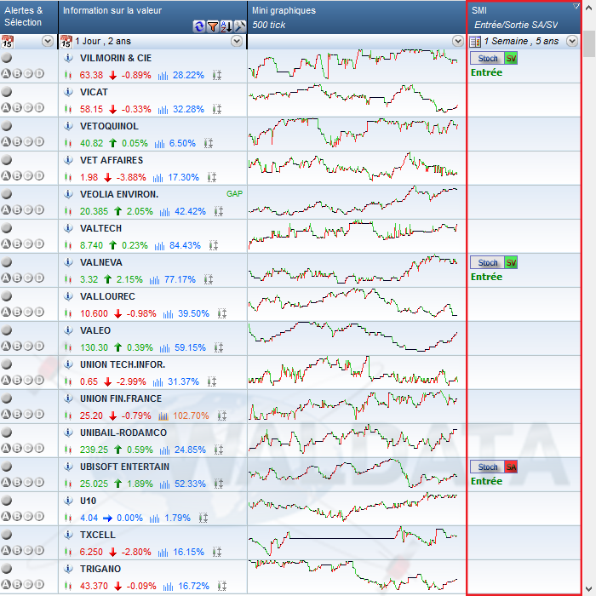The height and width of the screenshot is (596, 596).
Task: Open the info icon for UBISOFT ENTERTAIN
Action: point(68,467)
